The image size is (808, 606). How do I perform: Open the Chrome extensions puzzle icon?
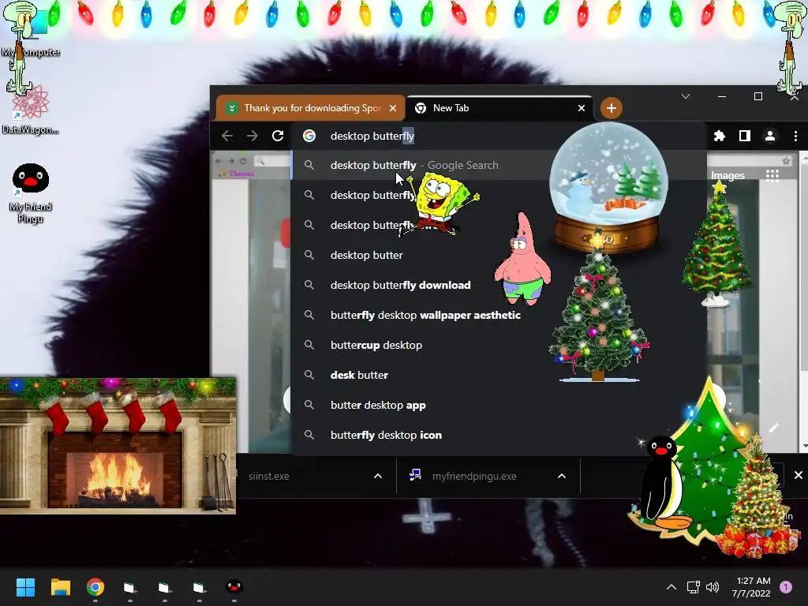click(x=720, y=136)
